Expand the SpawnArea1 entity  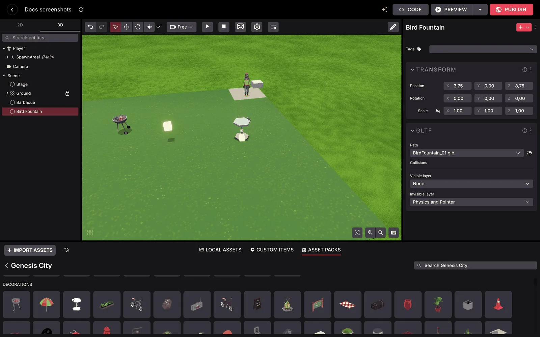coord(7,57)
